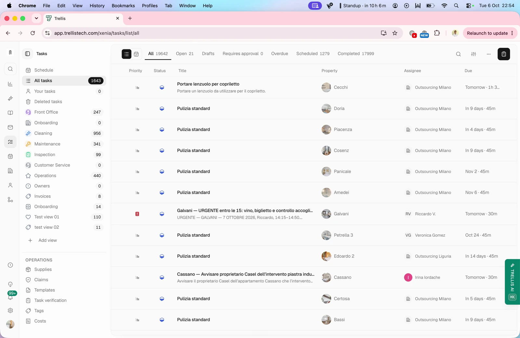The image size is (520, 338).
Task: Open the Trellis AI side panel
Action: click(x=513, y=282)
